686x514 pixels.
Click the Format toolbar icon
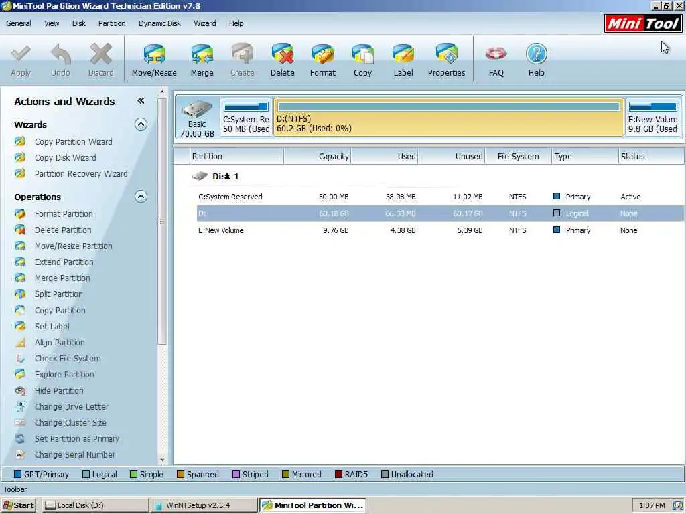point(322,55)
